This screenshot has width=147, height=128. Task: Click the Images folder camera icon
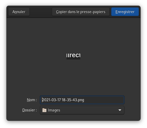point(44,110)
